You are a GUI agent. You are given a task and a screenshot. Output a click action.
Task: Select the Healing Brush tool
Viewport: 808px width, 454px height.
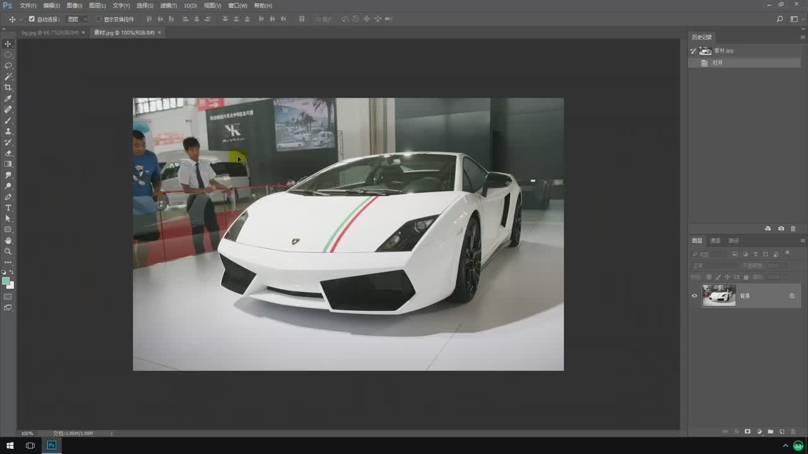[8, 109]
